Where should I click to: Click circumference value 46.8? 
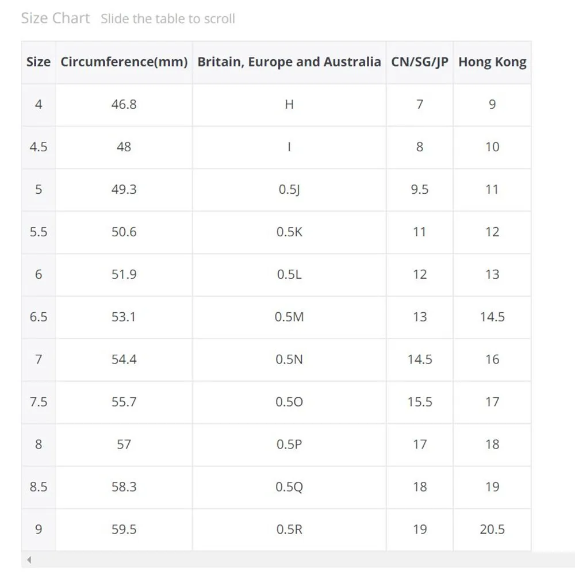pos(124,105)
